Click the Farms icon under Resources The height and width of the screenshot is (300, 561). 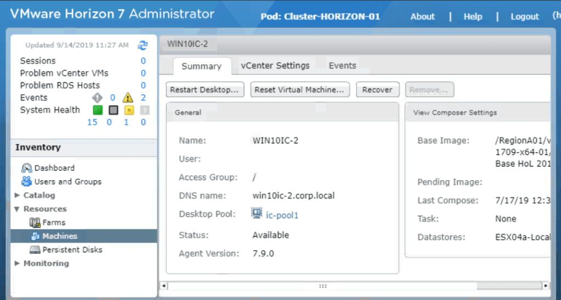point(35,222)
